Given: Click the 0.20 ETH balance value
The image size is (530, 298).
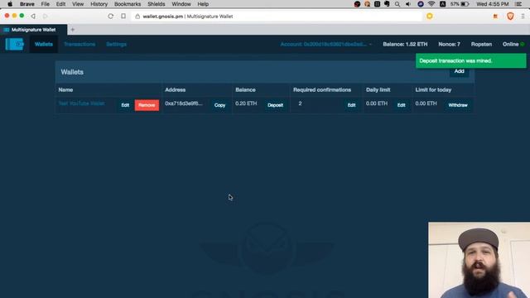Looking at the screenshot, I should pos(246,103).
